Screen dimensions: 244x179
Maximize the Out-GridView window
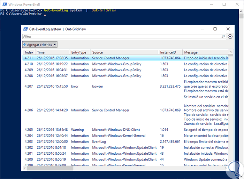coord(215,29)
